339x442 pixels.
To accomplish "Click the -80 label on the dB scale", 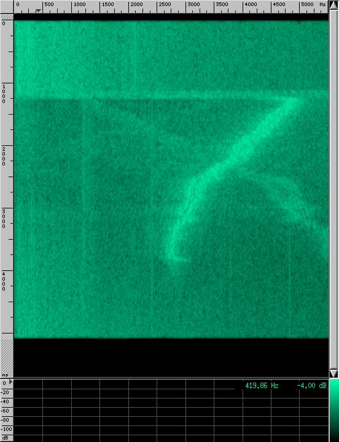I will point(6,420).
